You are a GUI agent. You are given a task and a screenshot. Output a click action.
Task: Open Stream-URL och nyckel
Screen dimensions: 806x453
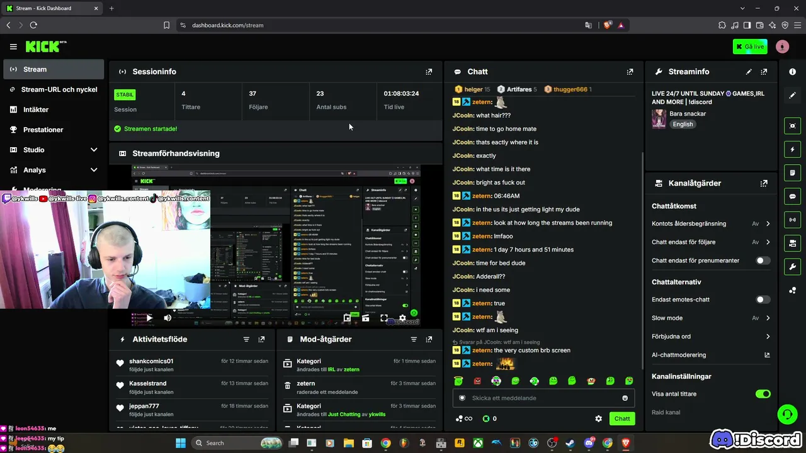[54, 89]
